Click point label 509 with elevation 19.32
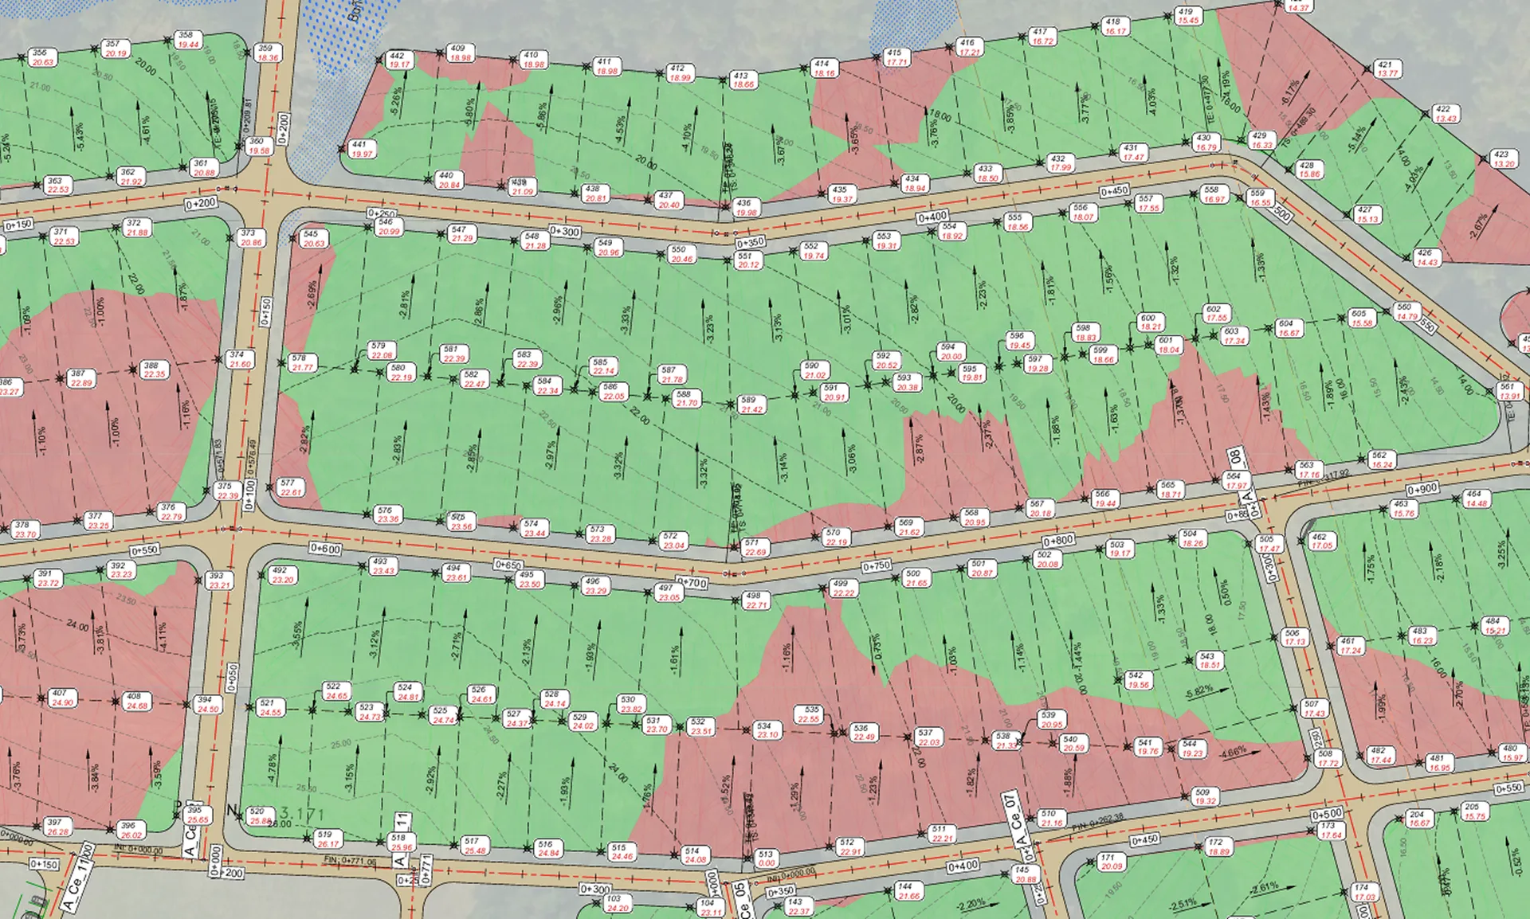The width and height of the screenshot is (1530, 919). [x=1205, y=796]
